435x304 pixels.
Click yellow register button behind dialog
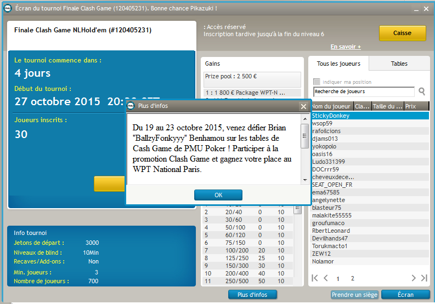tap(110, 183)
